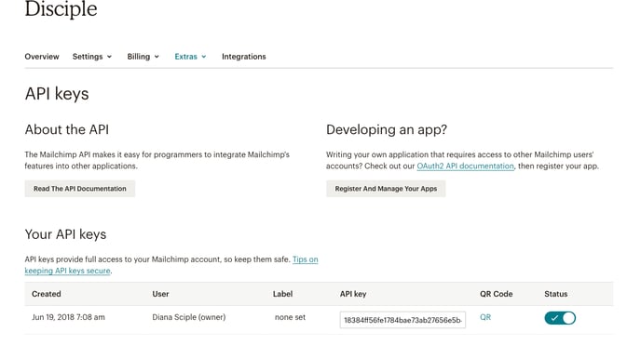Click Read The API Documentation button

point(80,189)
